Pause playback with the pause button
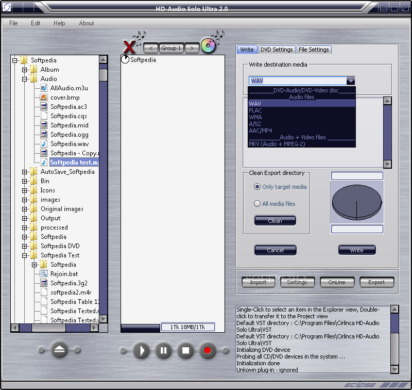Viewport: 412px width, 390px height. (x=163, y=350)
